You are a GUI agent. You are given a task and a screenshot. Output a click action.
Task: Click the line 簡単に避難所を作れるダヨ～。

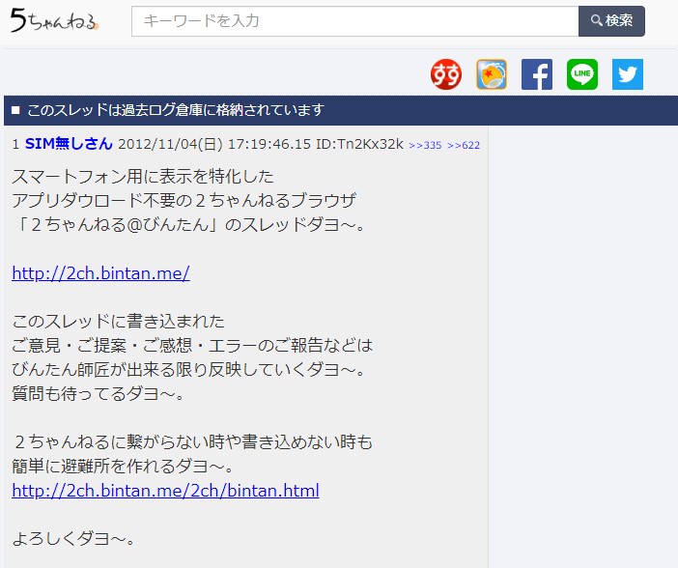tap(124, 467)
